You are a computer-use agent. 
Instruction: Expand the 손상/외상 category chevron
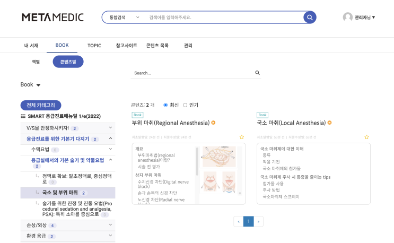tap(110, 224)
